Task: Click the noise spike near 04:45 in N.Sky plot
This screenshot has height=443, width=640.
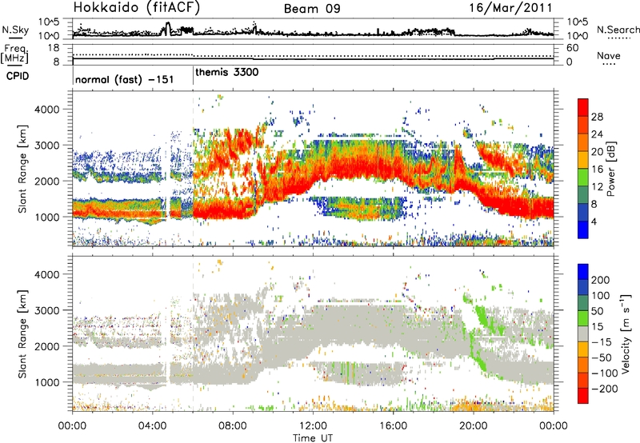Action: (167, 29)
